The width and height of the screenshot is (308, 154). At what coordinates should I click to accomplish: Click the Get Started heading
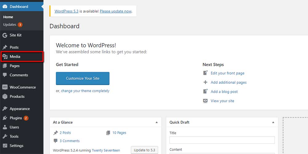[67, 65]
